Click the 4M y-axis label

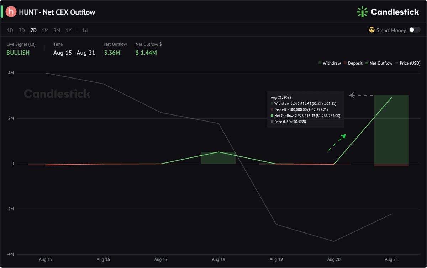(x=11, y=73)
